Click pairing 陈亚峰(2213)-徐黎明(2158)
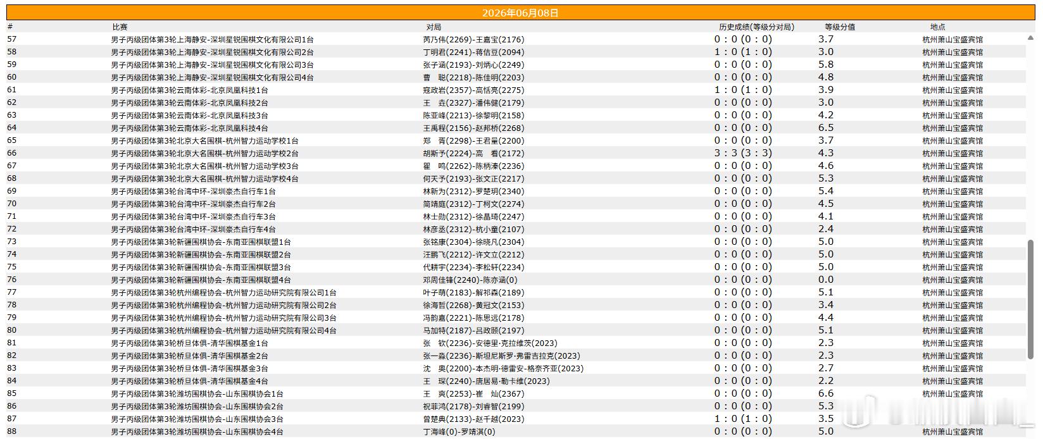 click(473, 115)
